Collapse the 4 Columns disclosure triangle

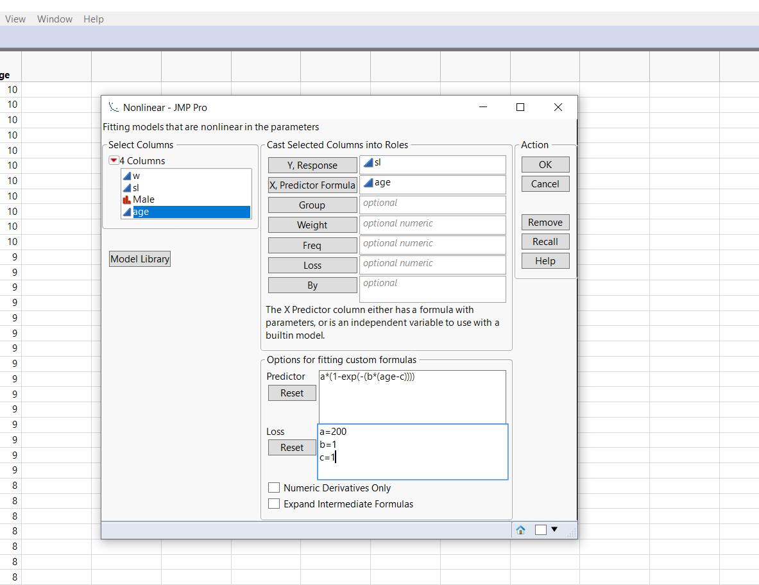point(114,160)
